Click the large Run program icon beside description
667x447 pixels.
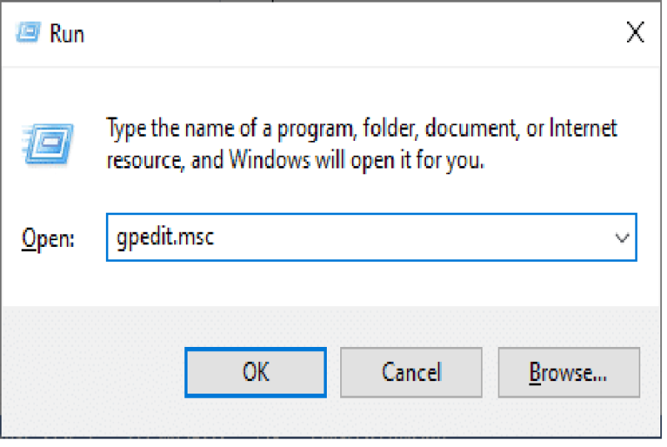48,144
